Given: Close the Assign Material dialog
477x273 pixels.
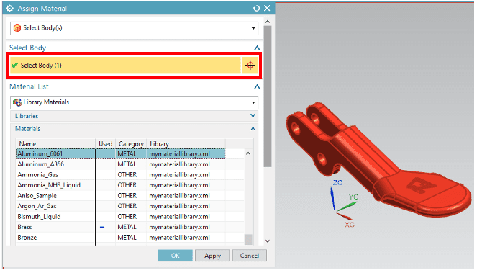Looking at the screenshot, I should (x=267, y=8).
